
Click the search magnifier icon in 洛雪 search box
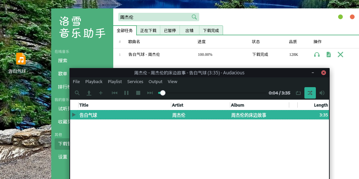point(194,17)
